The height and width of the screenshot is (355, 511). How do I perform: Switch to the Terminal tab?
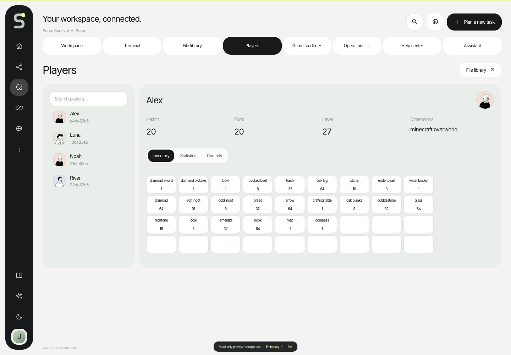pyautogui.click(x=132, y=46)
